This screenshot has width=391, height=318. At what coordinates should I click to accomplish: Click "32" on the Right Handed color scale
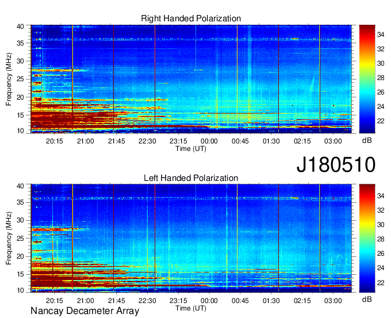pos(381,49)
